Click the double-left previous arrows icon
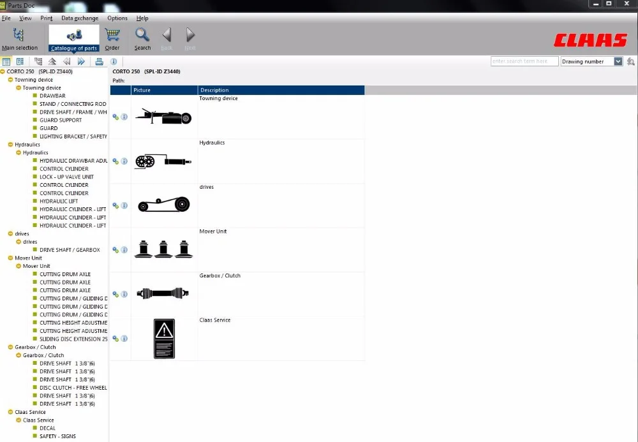 (66, 61)
